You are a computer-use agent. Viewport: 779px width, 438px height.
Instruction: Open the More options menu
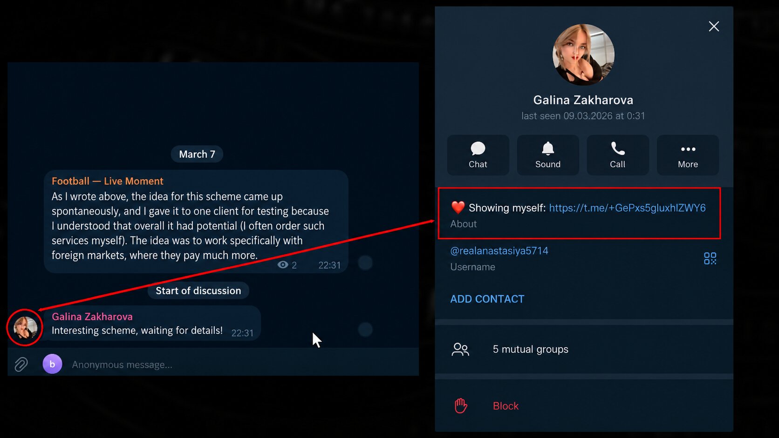[x=688, y=155]
